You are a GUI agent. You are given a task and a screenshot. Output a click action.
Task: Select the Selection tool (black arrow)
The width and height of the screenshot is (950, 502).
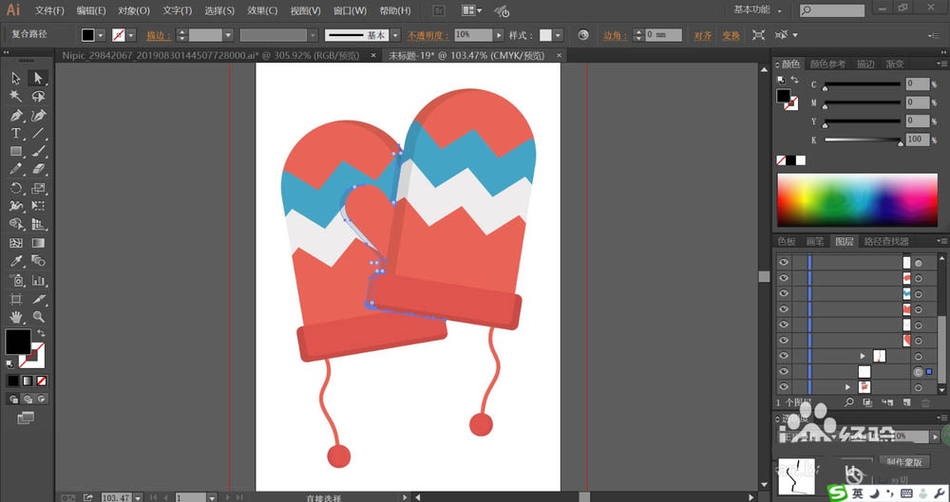tap(16, 78)
